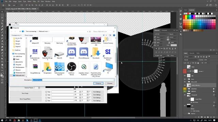Click the up-folder arrow in Open dialog
This screenshot has height=122, width=218.
[x=20, y=32]
